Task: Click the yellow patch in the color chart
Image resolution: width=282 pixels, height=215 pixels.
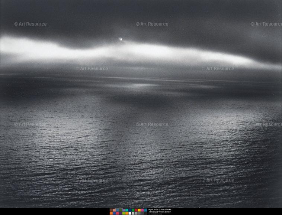Action: 139,210
